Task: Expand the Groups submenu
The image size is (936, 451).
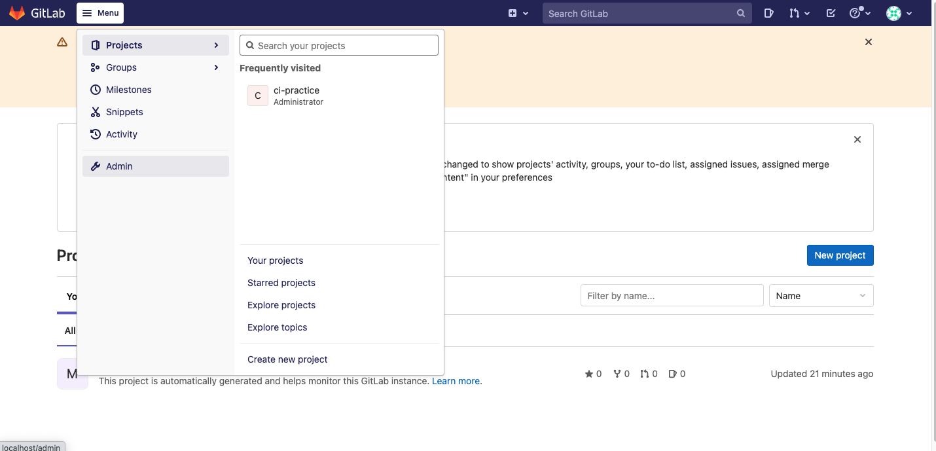Action: [216, 67]
